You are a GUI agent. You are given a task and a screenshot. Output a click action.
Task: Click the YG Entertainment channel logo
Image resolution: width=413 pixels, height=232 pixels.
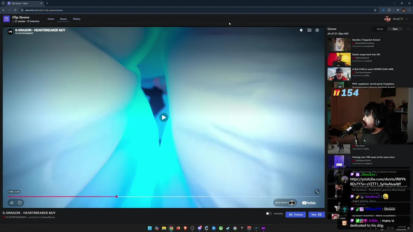10,31
